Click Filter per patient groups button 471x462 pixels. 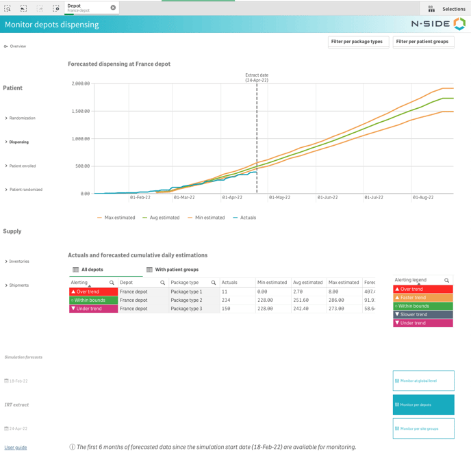tap(422, 42)
